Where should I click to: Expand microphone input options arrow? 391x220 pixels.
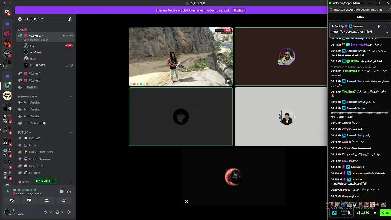(x=51, y=212)
